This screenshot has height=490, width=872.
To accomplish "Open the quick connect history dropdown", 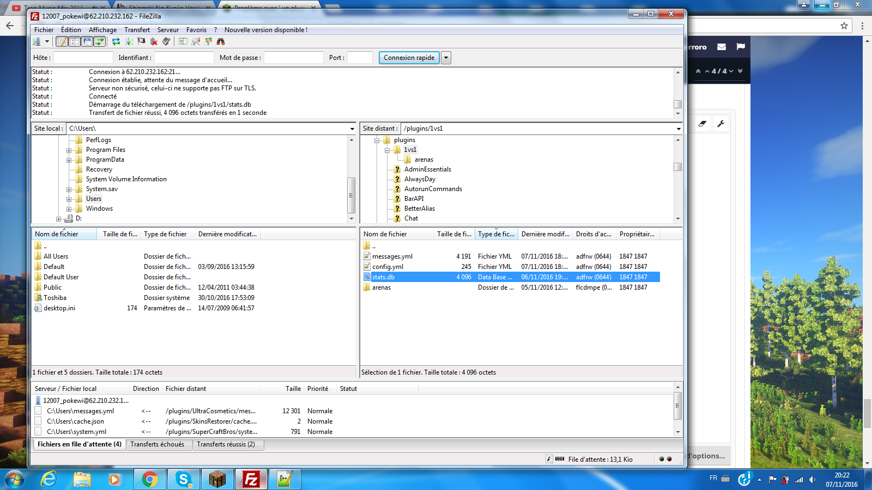I will coord(446,58).
